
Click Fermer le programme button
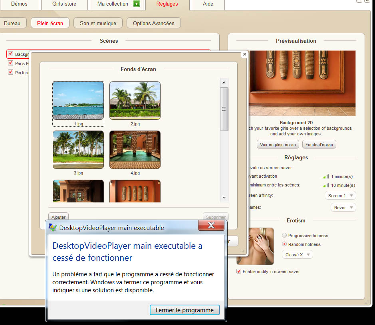[x=185, y=310]
